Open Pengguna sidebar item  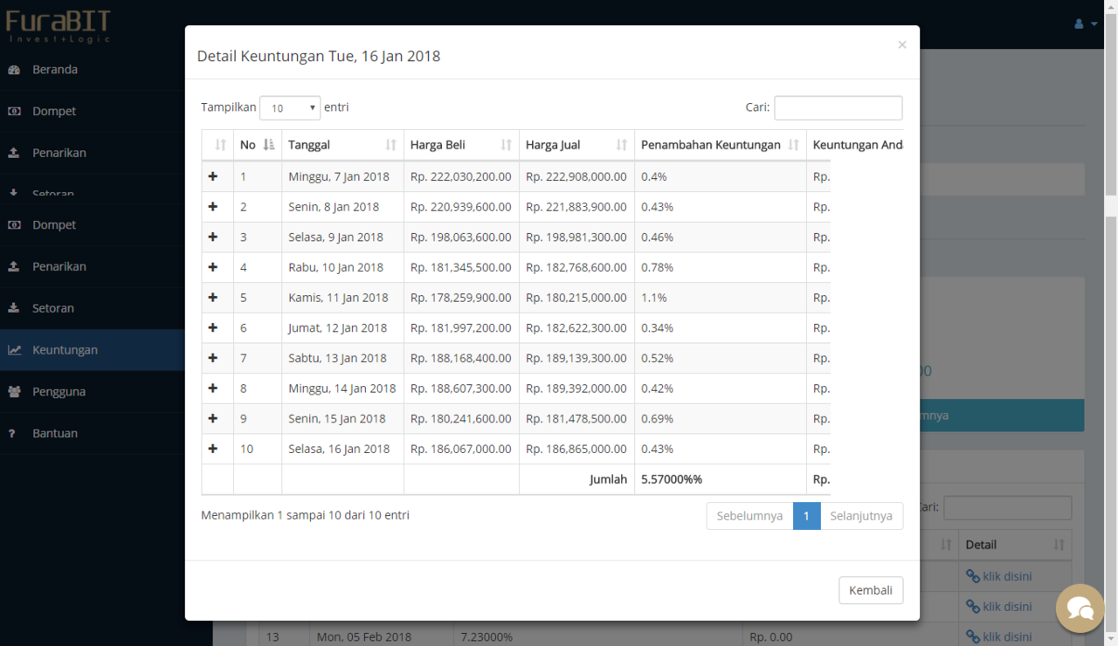92,392
